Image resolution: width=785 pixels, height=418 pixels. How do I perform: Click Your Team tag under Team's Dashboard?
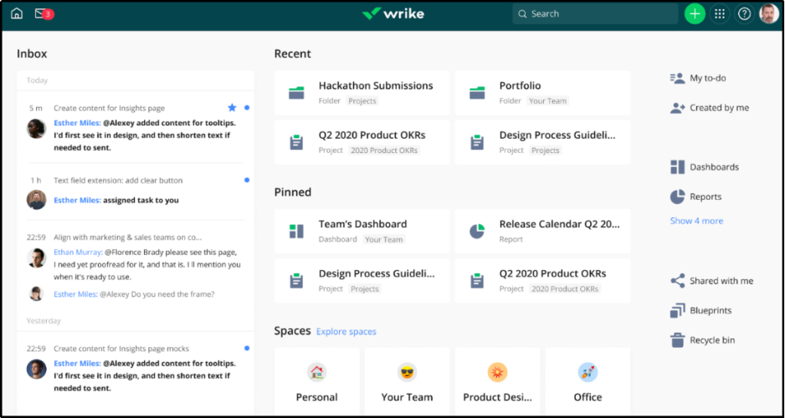(383, 239)
